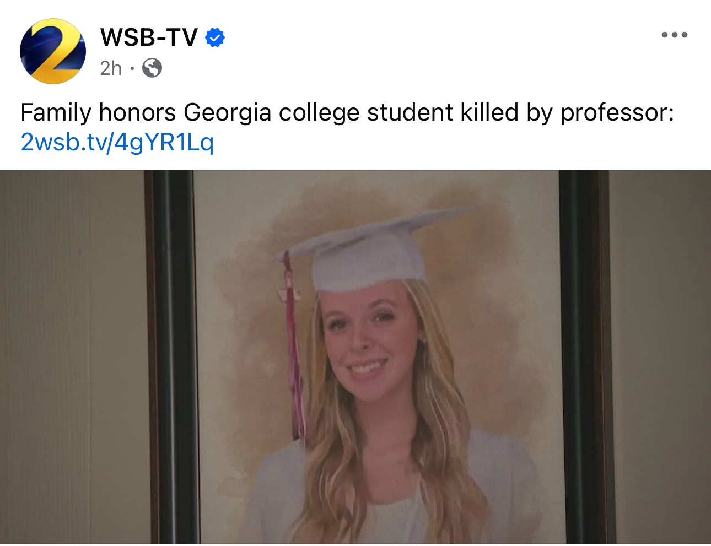Viewport: 711px width, 546px height.
Task: Open the three-dot post options menu
Action: tap(674, 35)
